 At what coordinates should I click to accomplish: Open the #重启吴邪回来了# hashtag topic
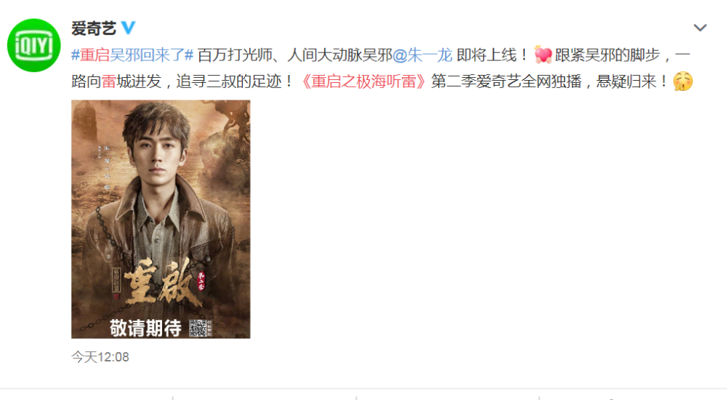[132, 55]
